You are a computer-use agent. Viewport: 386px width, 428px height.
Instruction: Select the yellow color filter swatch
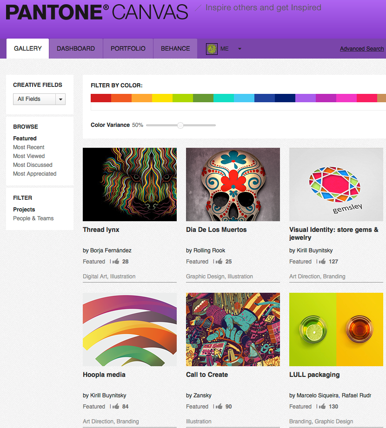point(162,98)
